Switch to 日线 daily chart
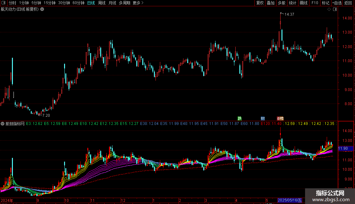The width and height of the screenshot is (355, 204). click(x=91, y=3)
